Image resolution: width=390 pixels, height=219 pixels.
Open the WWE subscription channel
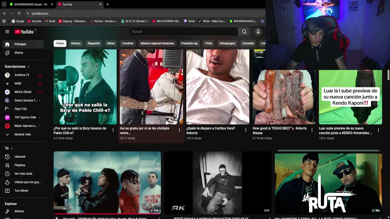tap(23, 83)
